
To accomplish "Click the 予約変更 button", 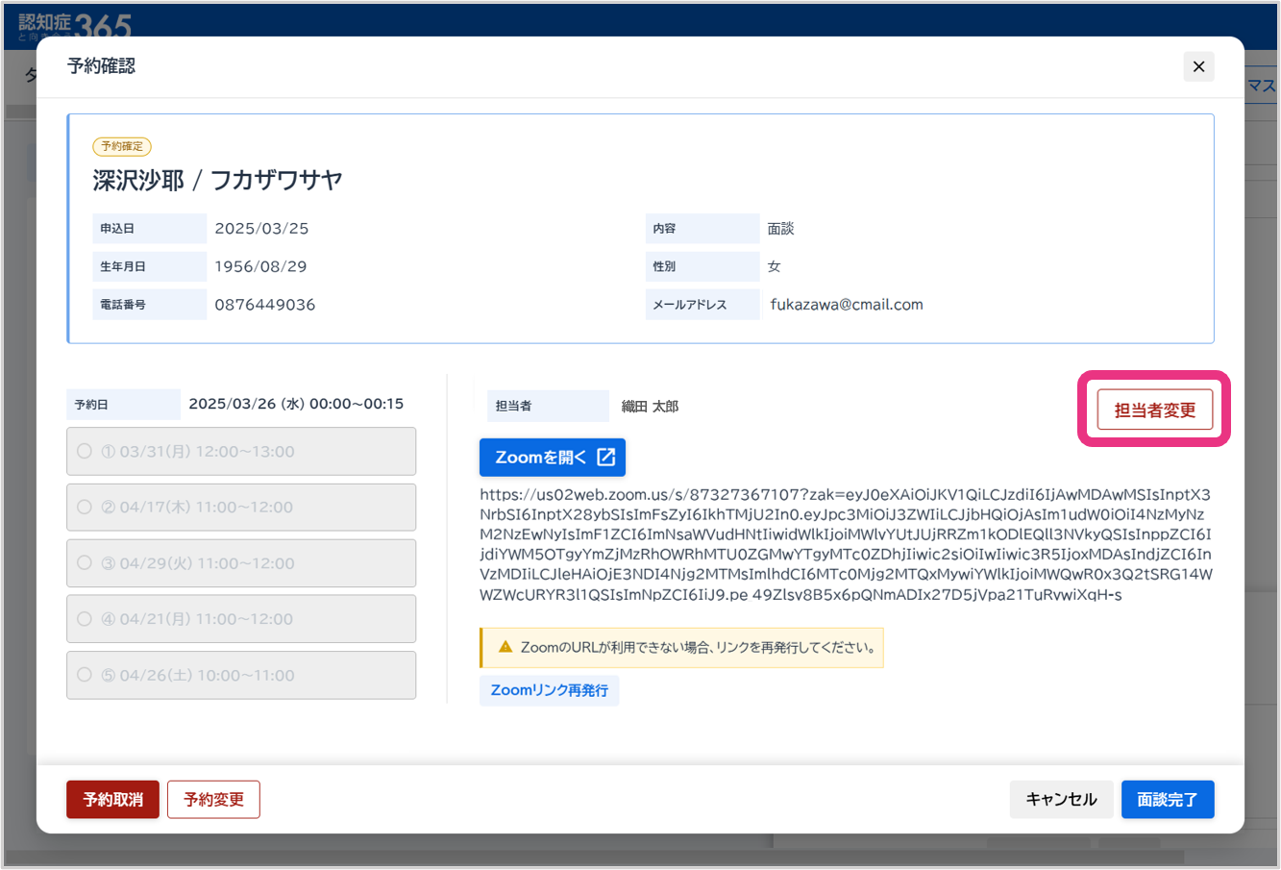I will 213,799.
